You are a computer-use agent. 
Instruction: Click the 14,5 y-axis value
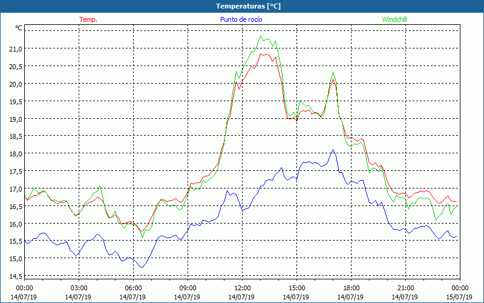coord(16,276)
